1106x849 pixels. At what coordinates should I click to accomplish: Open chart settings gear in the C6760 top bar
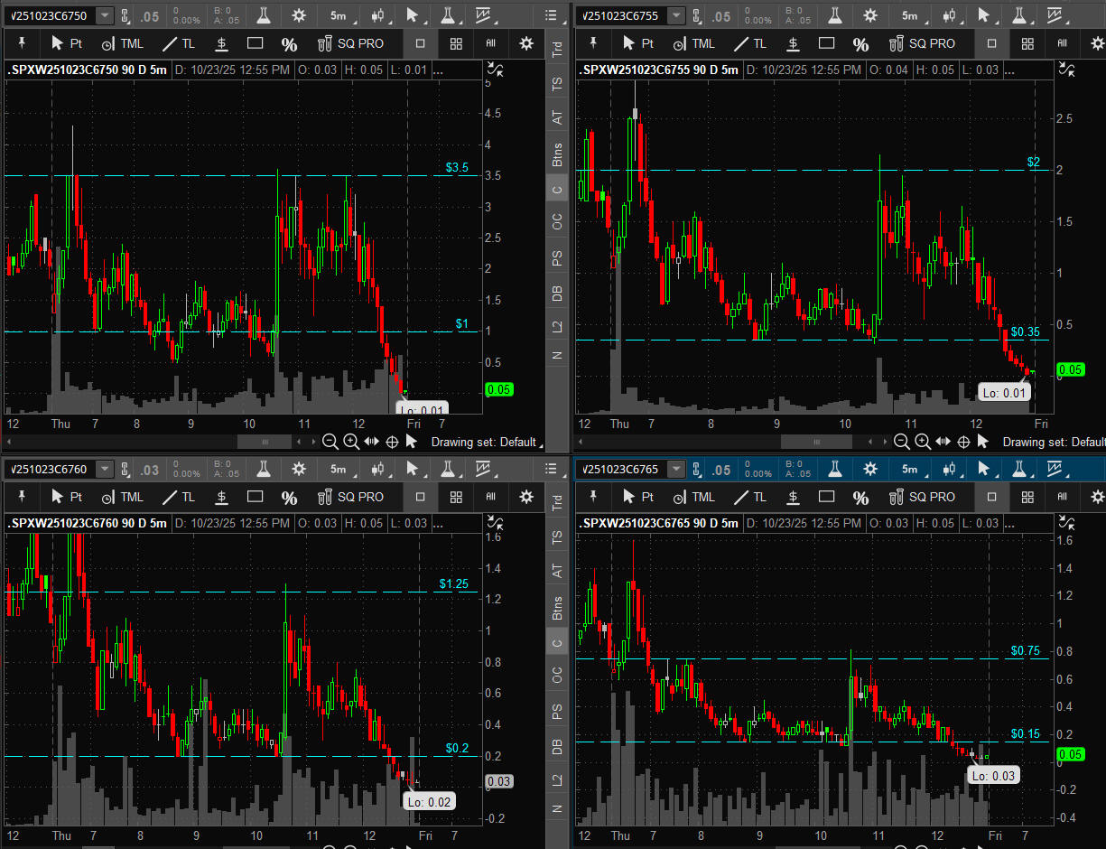[298, 469]
